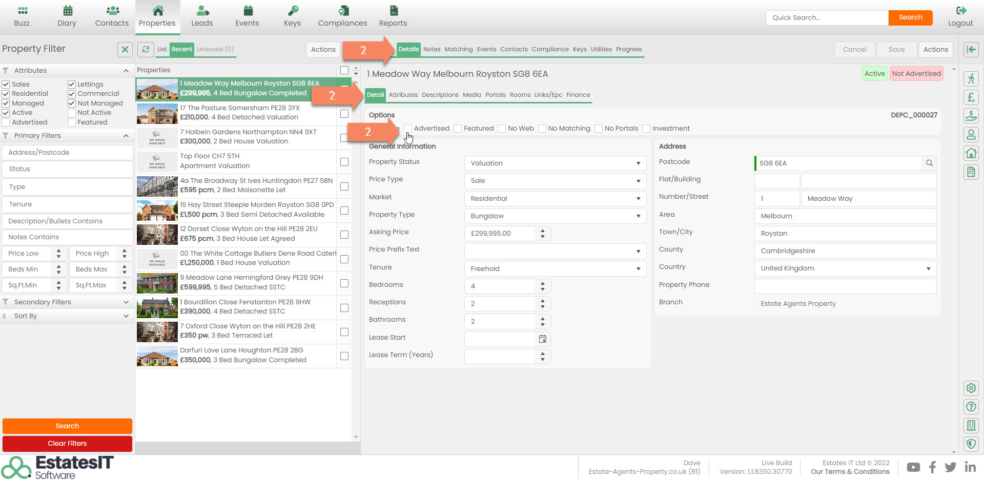Open the Descriptions sub-tab
This screenshot has width=984, height=480.
click(440, 95)
